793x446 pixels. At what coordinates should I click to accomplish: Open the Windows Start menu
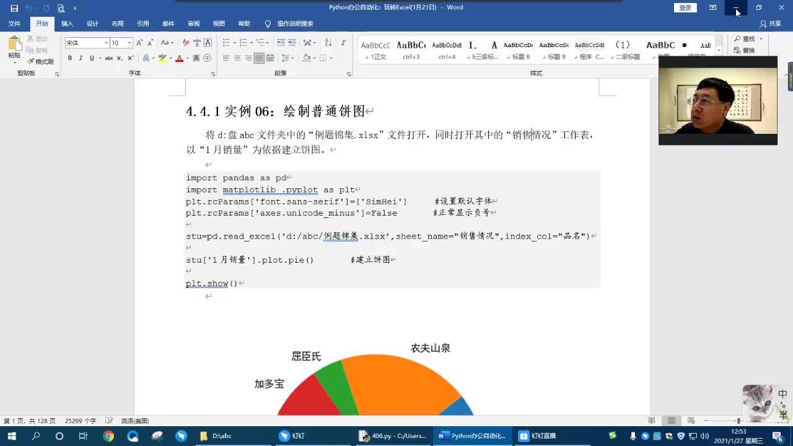tap(12, 436)
